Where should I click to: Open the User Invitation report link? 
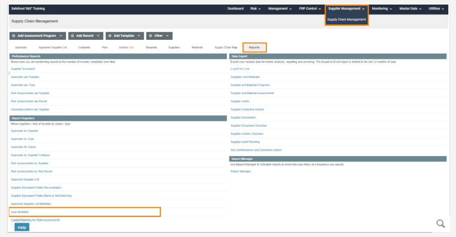tap(20, 212)
